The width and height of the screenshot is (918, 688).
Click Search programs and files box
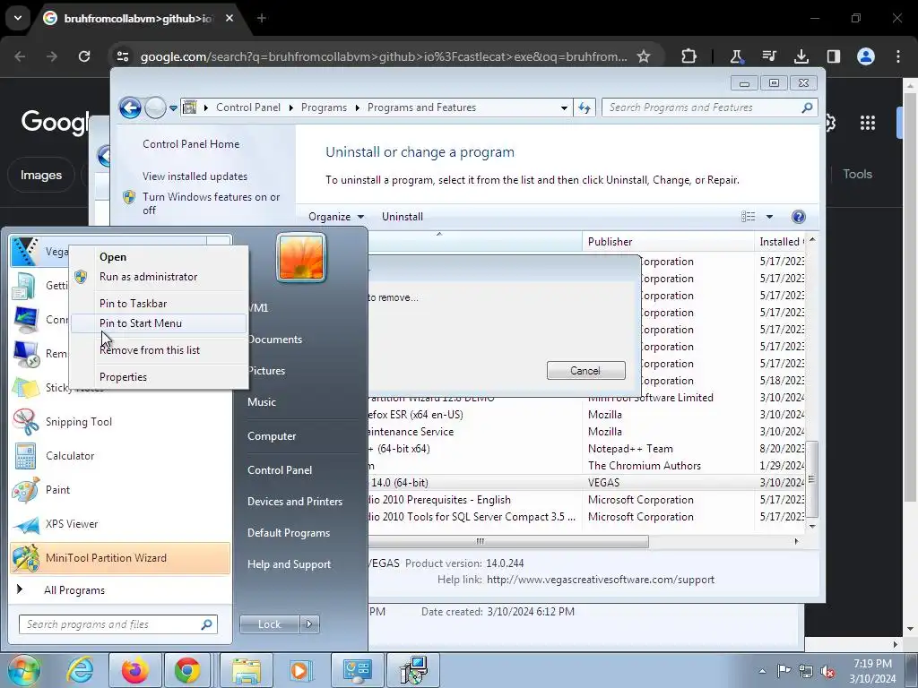pos(117,624)
